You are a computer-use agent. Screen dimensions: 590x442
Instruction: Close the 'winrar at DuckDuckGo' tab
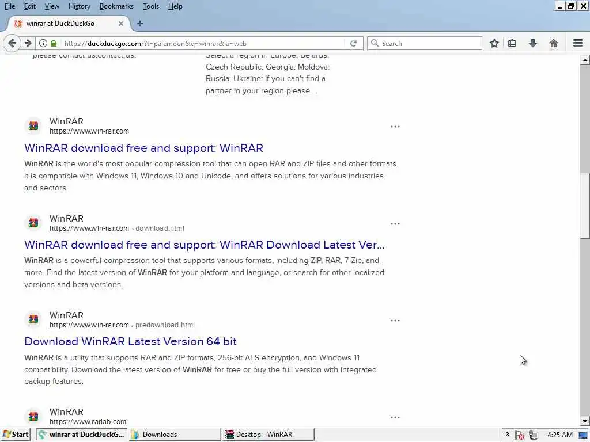[x=121, y=23]
